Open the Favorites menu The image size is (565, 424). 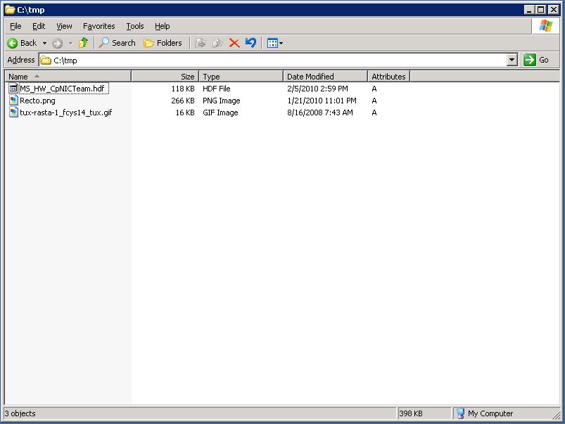point(99,26)
